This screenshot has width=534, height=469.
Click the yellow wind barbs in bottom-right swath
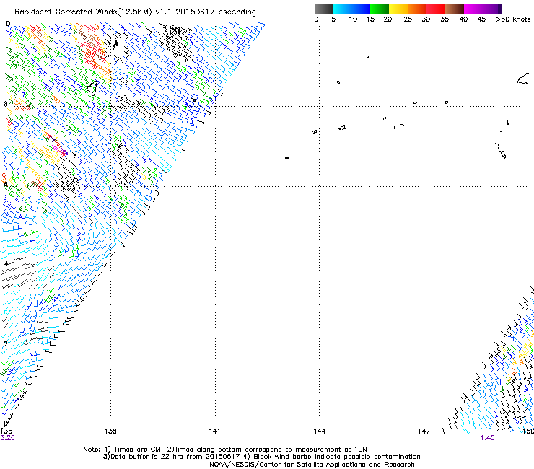(524, 351)
